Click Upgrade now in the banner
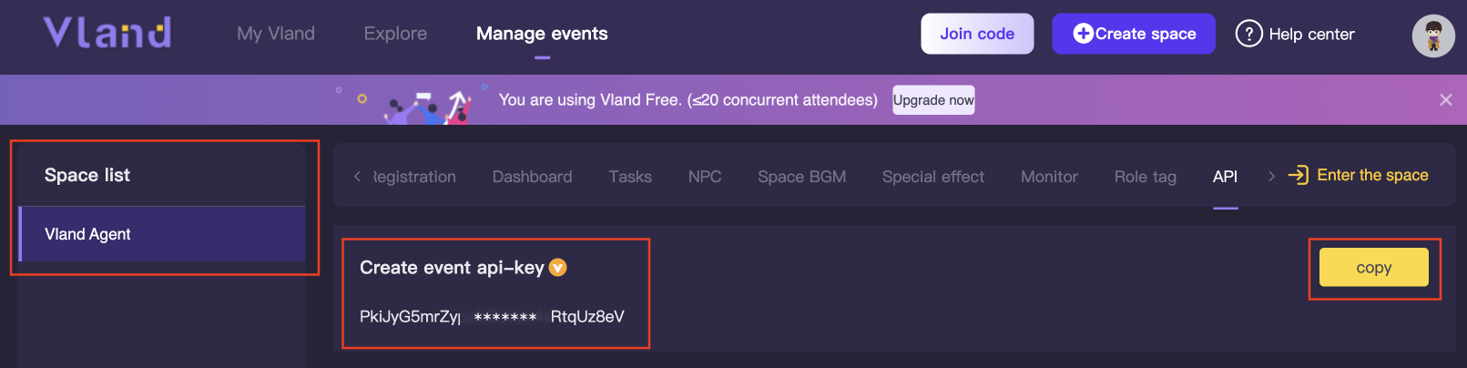Viewport: 1467px width, 368px height. [x=933, y=100]
